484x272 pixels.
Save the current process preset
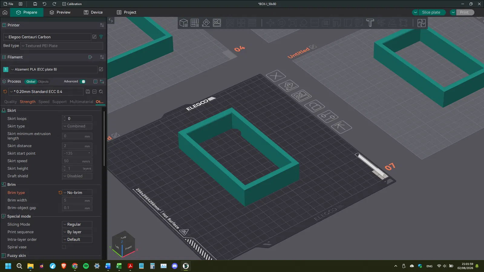(88, 92)
